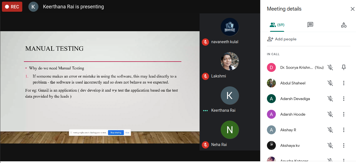Click the Stop sharing button

pos(116,133)
